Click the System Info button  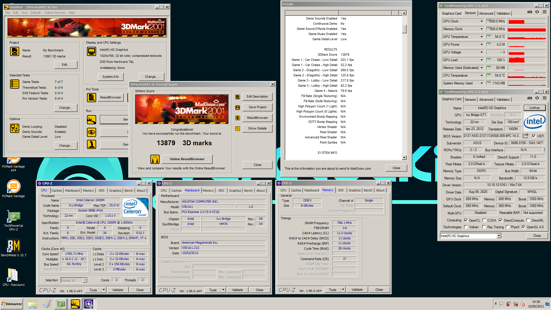110,77
